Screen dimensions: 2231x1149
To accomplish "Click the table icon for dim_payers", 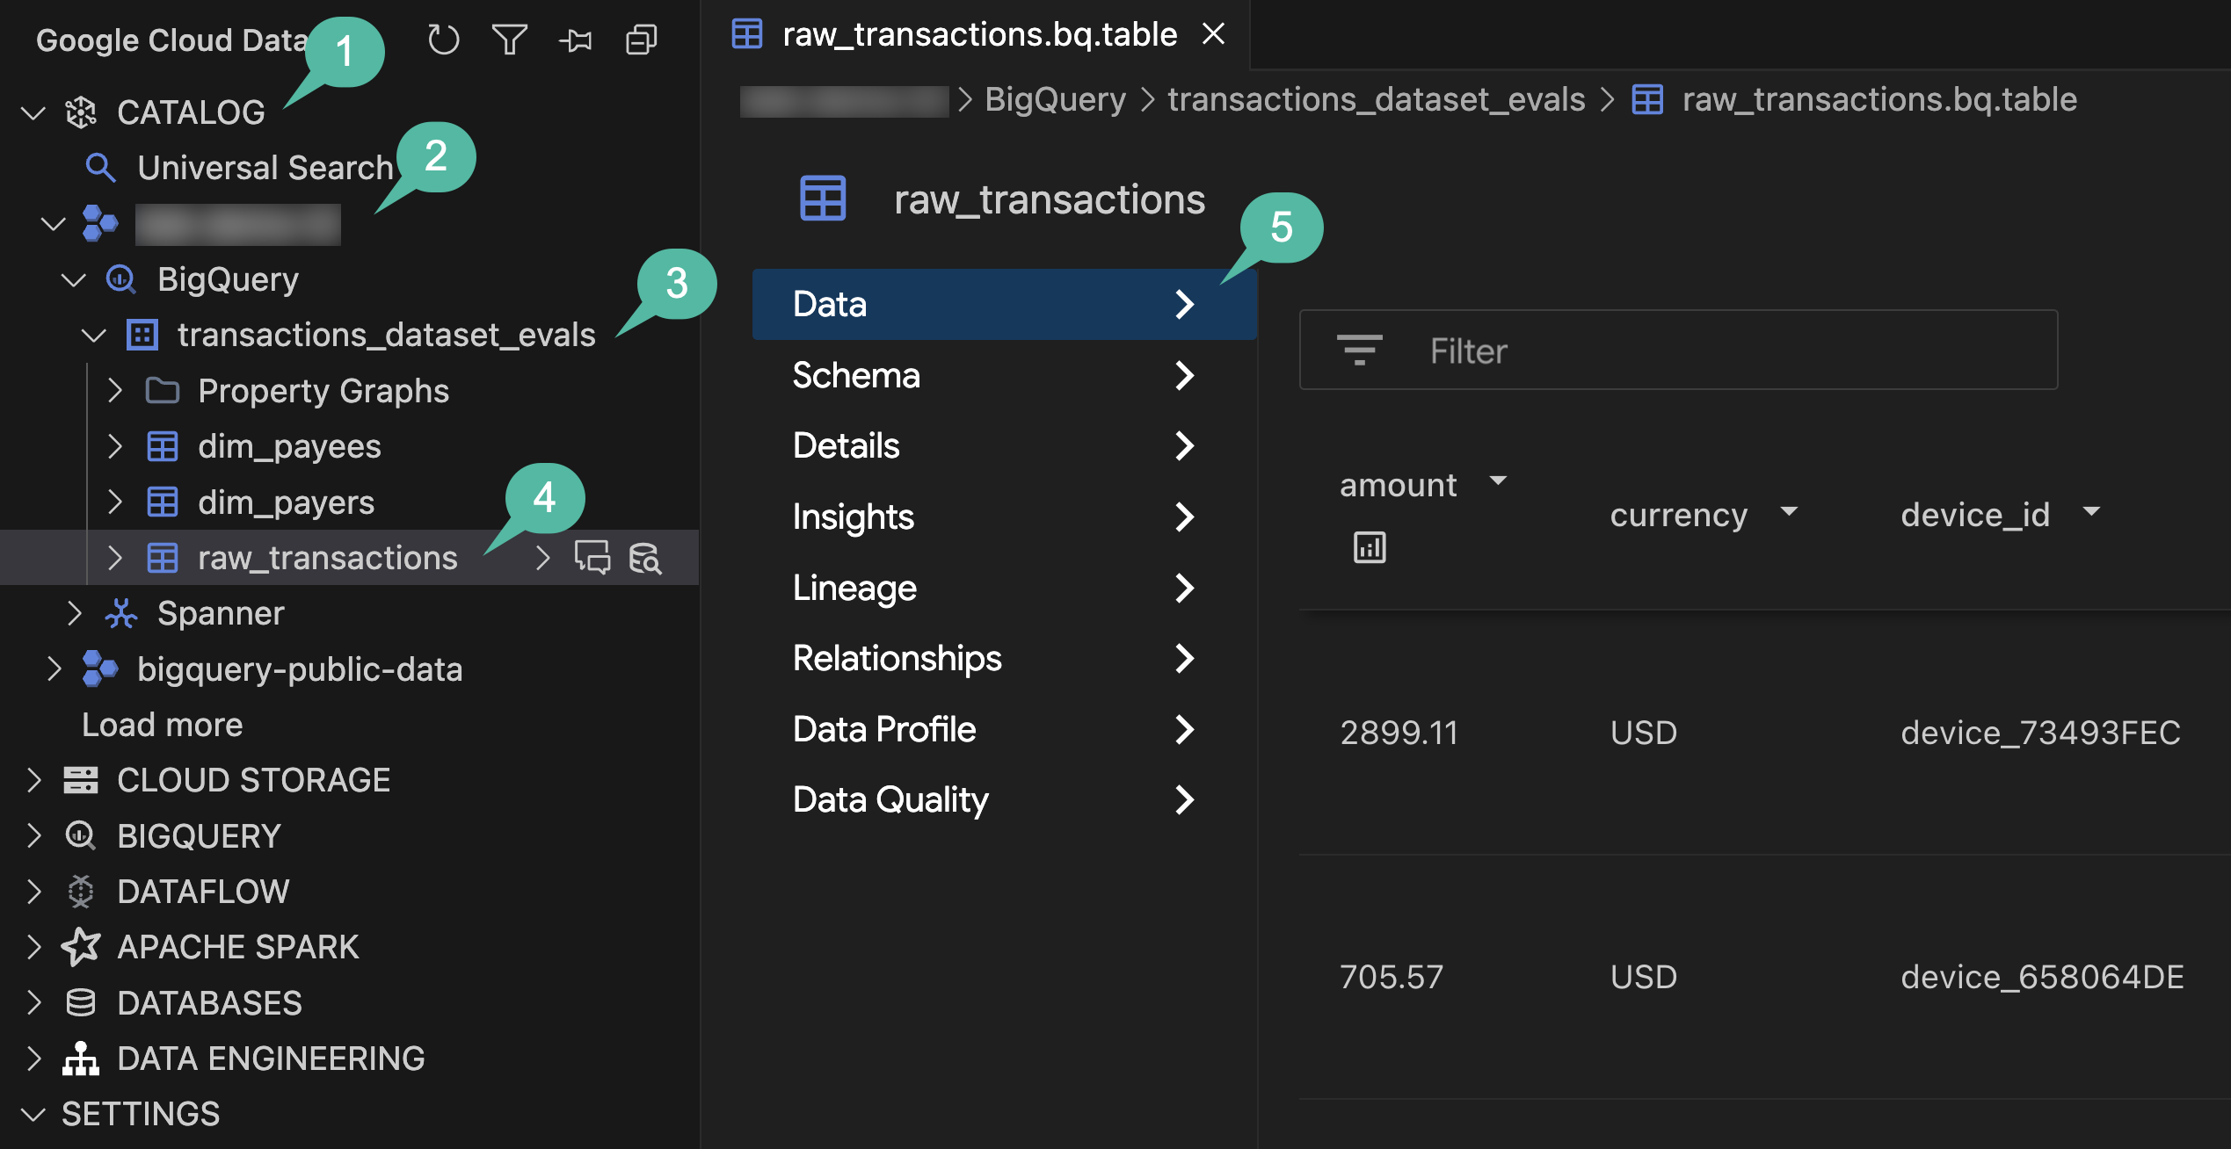I will point(162,502).
